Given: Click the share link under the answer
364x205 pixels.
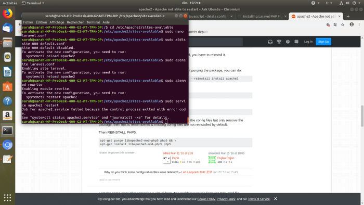Looking at the screenshot, I should tap(103, 152).
